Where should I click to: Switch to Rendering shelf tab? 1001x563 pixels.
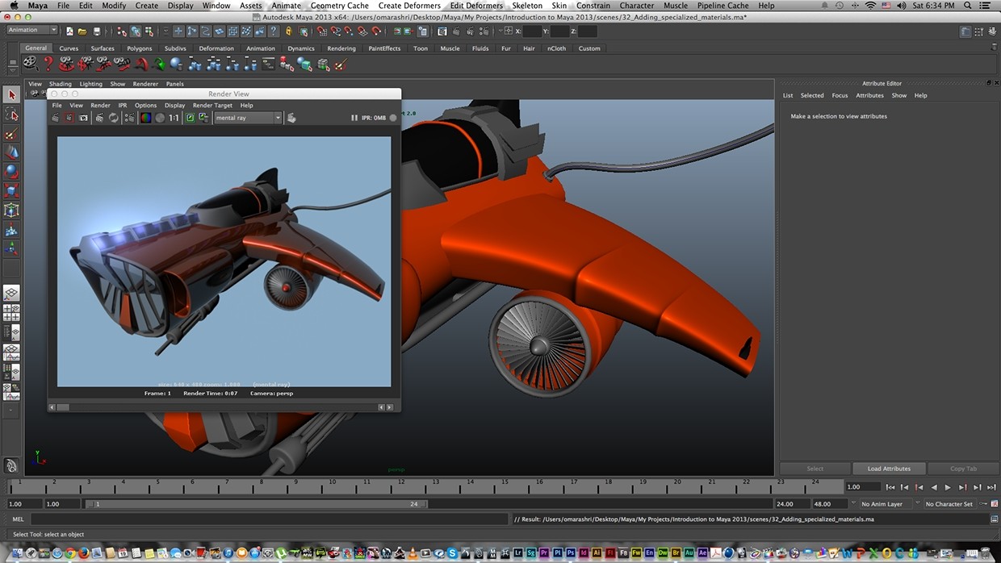point(341,48)
